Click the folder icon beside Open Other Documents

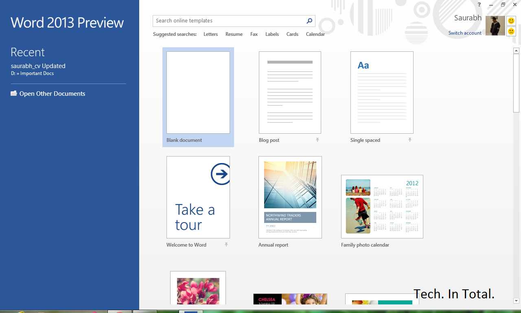[x=13, y=93]
